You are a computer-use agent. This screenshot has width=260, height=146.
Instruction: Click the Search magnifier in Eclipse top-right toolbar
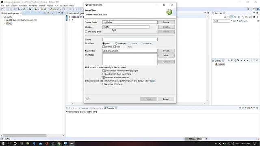click(x=248, y=9)
